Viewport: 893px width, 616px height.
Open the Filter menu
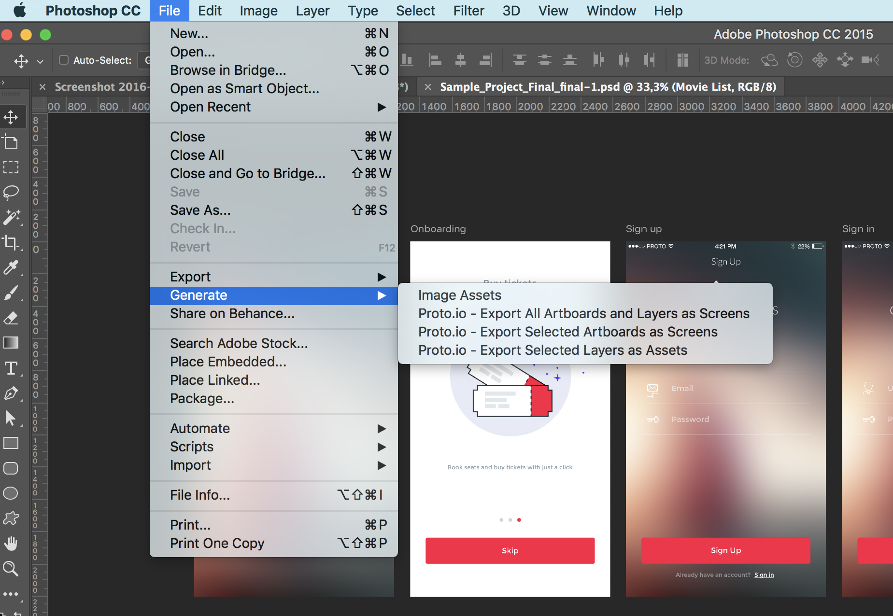click(468, 11)
